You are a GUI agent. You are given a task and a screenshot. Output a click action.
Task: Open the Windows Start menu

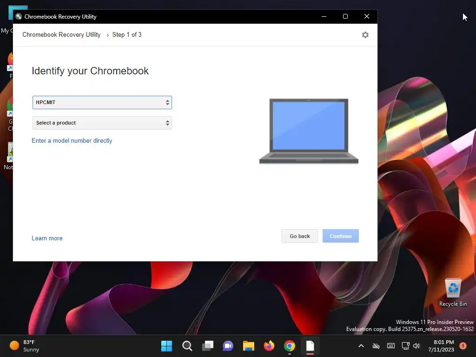click(x=166, y=346)
